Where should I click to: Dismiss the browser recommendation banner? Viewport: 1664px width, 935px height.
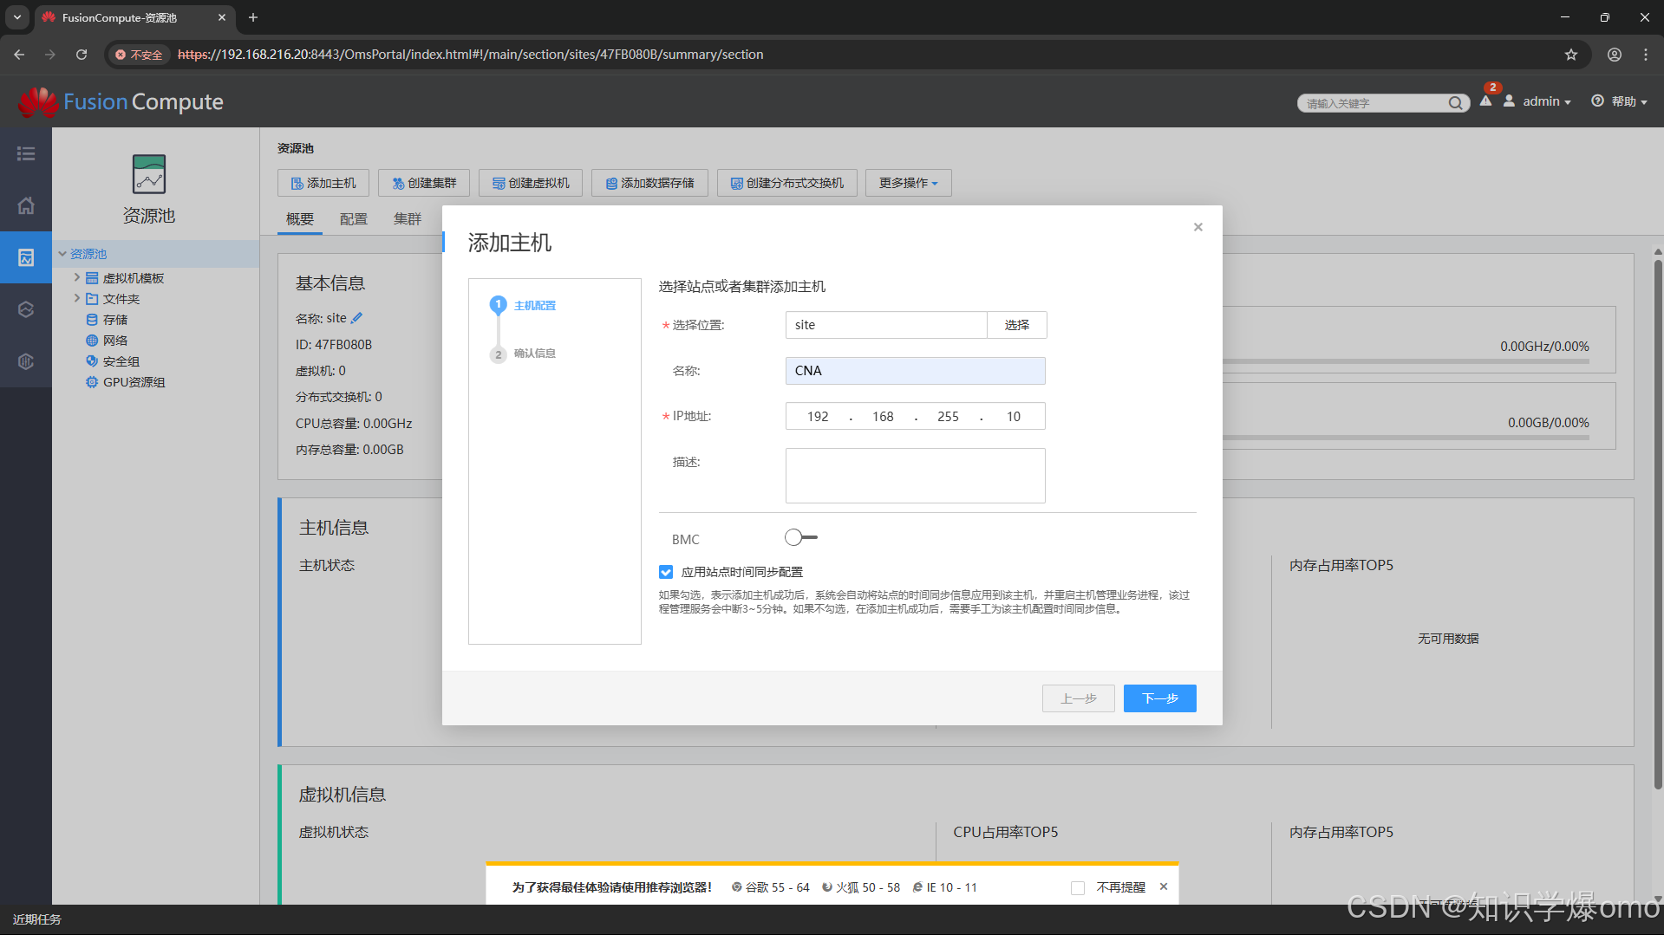click(1164, 886)
